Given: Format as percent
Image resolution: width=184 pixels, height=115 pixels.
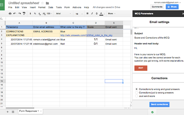Looking at the screenshot, I should tap(35, 14).
